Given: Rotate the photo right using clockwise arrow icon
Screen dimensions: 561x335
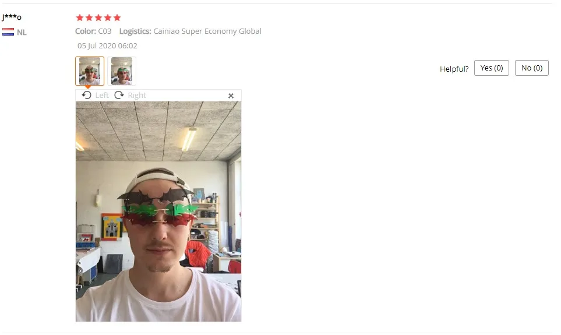Looking at the screenshot, I should (x=119, y=95).
